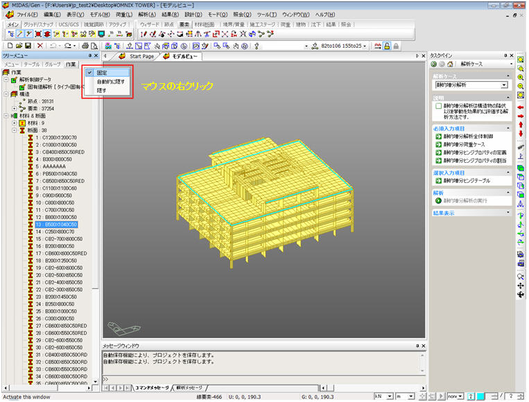Open the 静的増分解析 analysis case dropdown
529x402 pixels.
click(504, 85)
